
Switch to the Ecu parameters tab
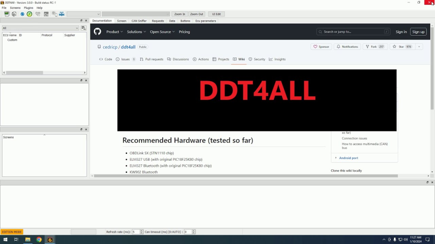(x=206, y=21)
